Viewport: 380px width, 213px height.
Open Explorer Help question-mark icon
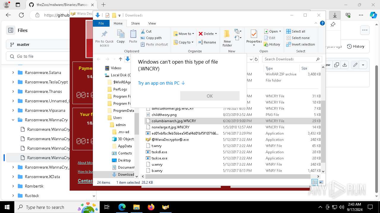(x=322, y=23)
